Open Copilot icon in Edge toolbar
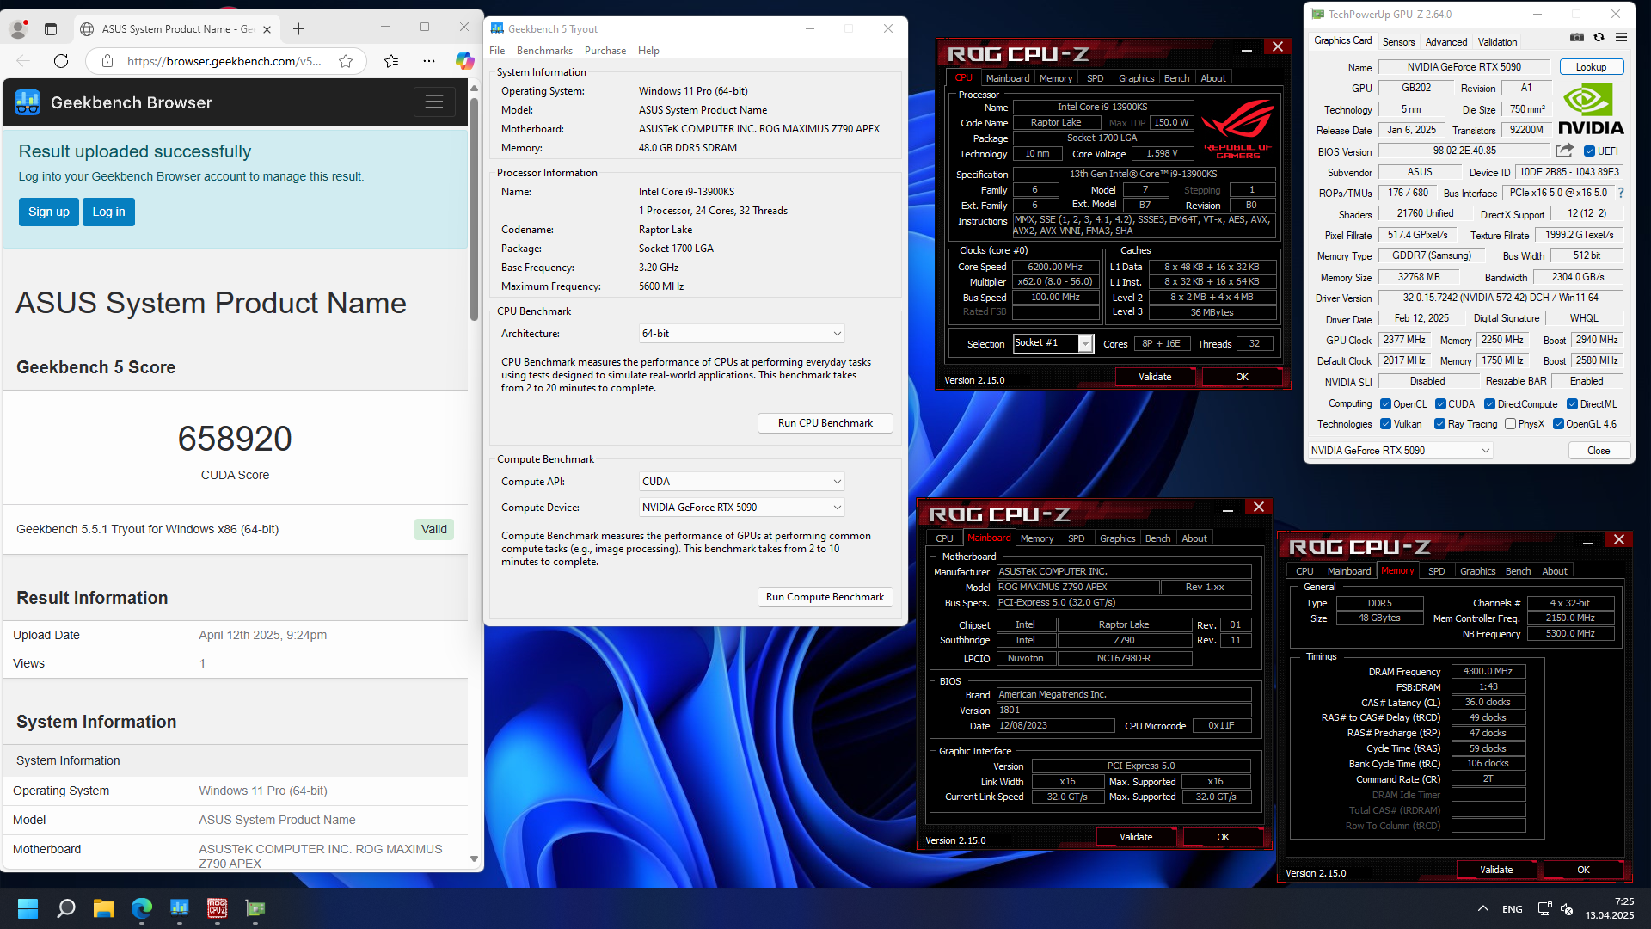Image resolution: width=1651 pixels, height=929 pixels. click(465, 61)
